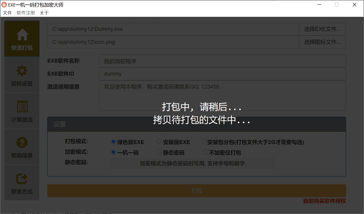364x214 pixels.
Task: Open the 关于 menu
Action: tap(44, 13)
